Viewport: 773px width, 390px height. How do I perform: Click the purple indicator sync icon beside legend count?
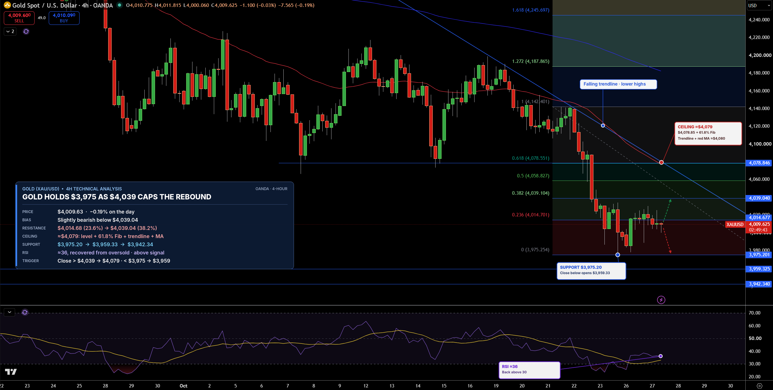26,31
